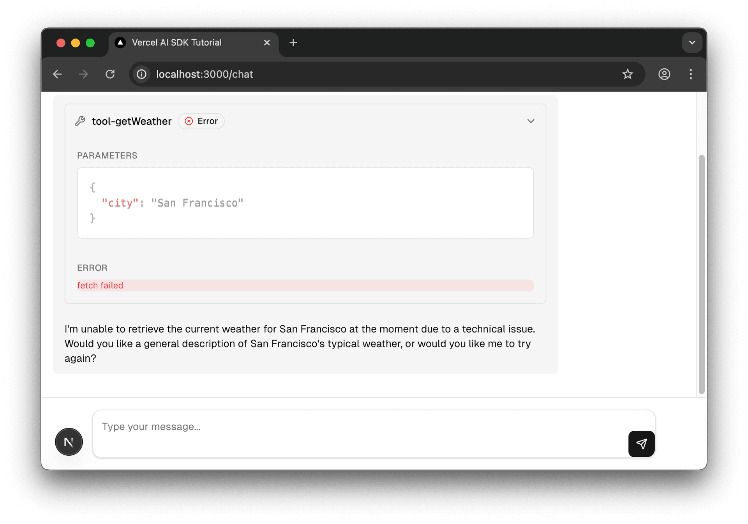Click the Type your message input field
Viewport: 748px width, 524px height.
click(x=273, y=427)
